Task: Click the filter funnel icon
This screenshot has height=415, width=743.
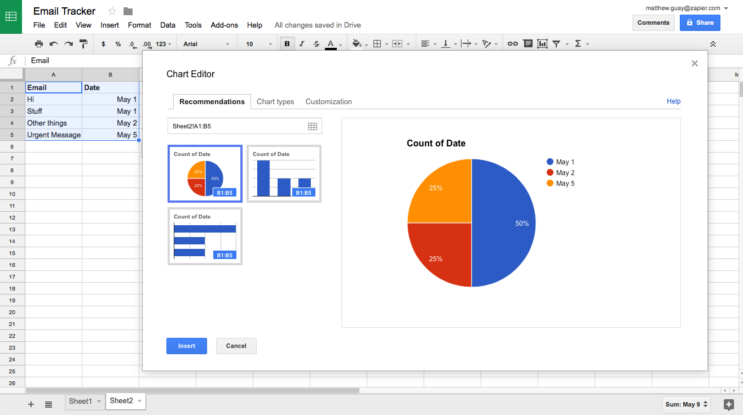Action: point(556,44)
